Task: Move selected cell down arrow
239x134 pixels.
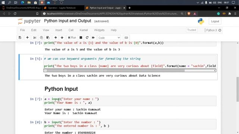Action: (x=62, y=38)
